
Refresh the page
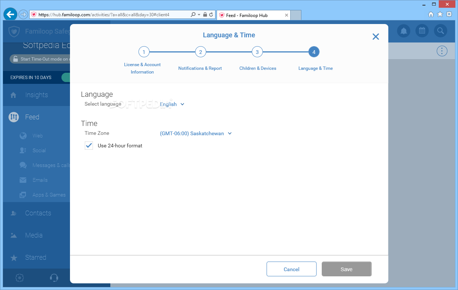click(211, 15)
